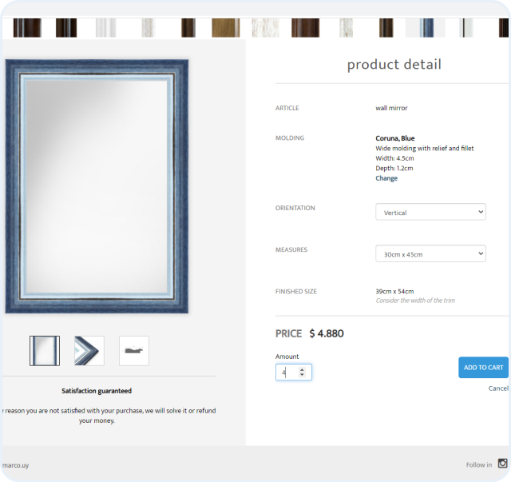
Task: Open the Orientation dropdown showing Vertical
Action: click(x=430, y=213)
